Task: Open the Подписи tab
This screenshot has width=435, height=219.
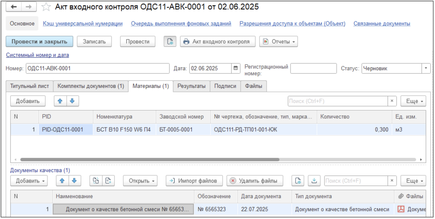Action: click(225, 86)
